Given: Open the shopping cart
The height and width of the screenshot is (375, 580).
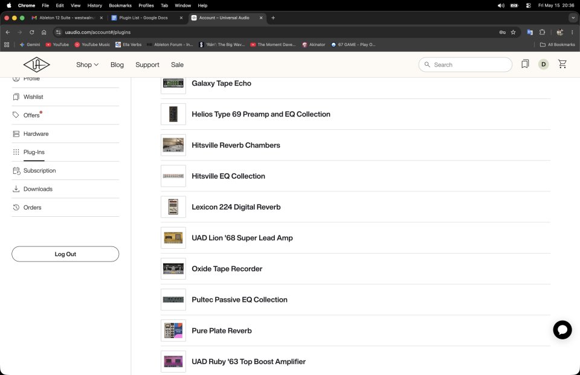Looking at the screenshot, I should pos(562,65).
